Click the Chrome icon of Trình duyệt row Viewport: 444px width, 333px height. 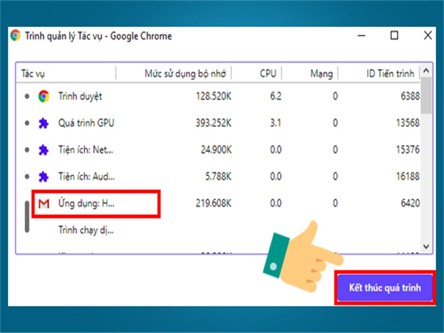tap(44, 96)
